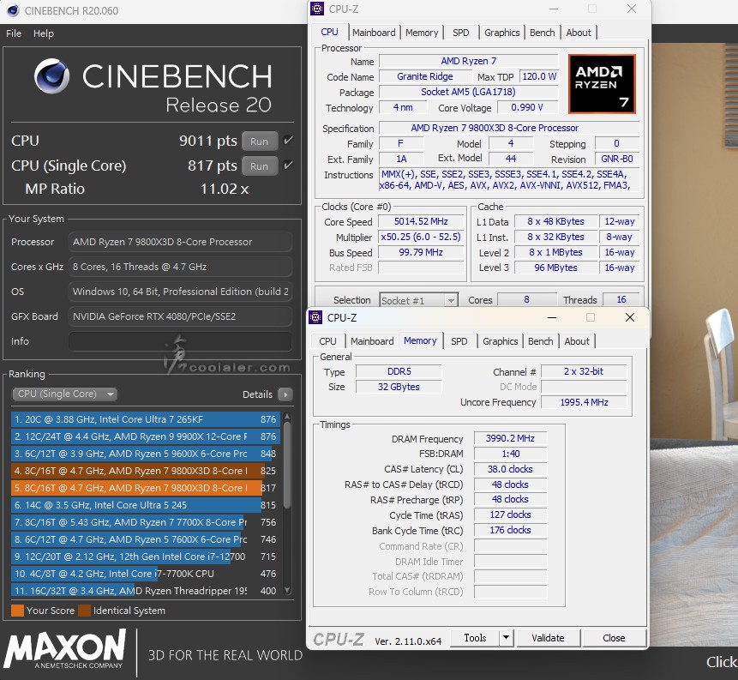Click the Multiplier value x50.25
The height and width of the screenshot is (680, 738).
421,237
